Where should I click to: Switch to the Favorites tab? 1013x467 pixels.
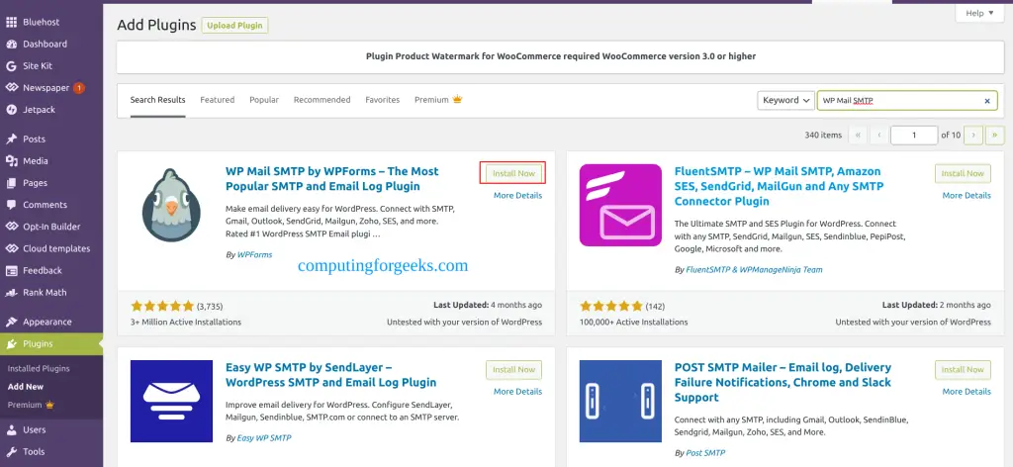[x=383, y=100]
